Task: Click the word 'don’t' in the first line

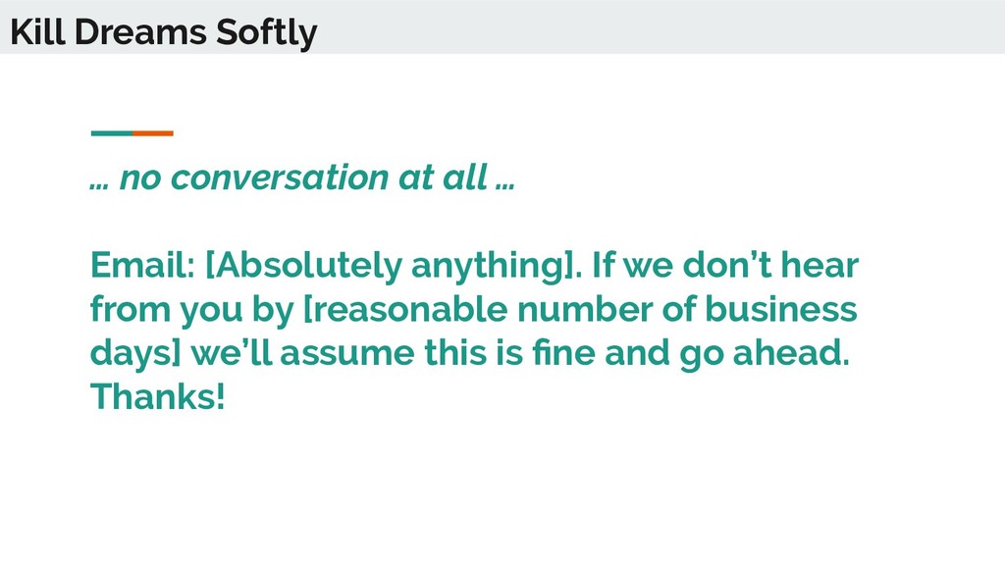Action: 727,265
